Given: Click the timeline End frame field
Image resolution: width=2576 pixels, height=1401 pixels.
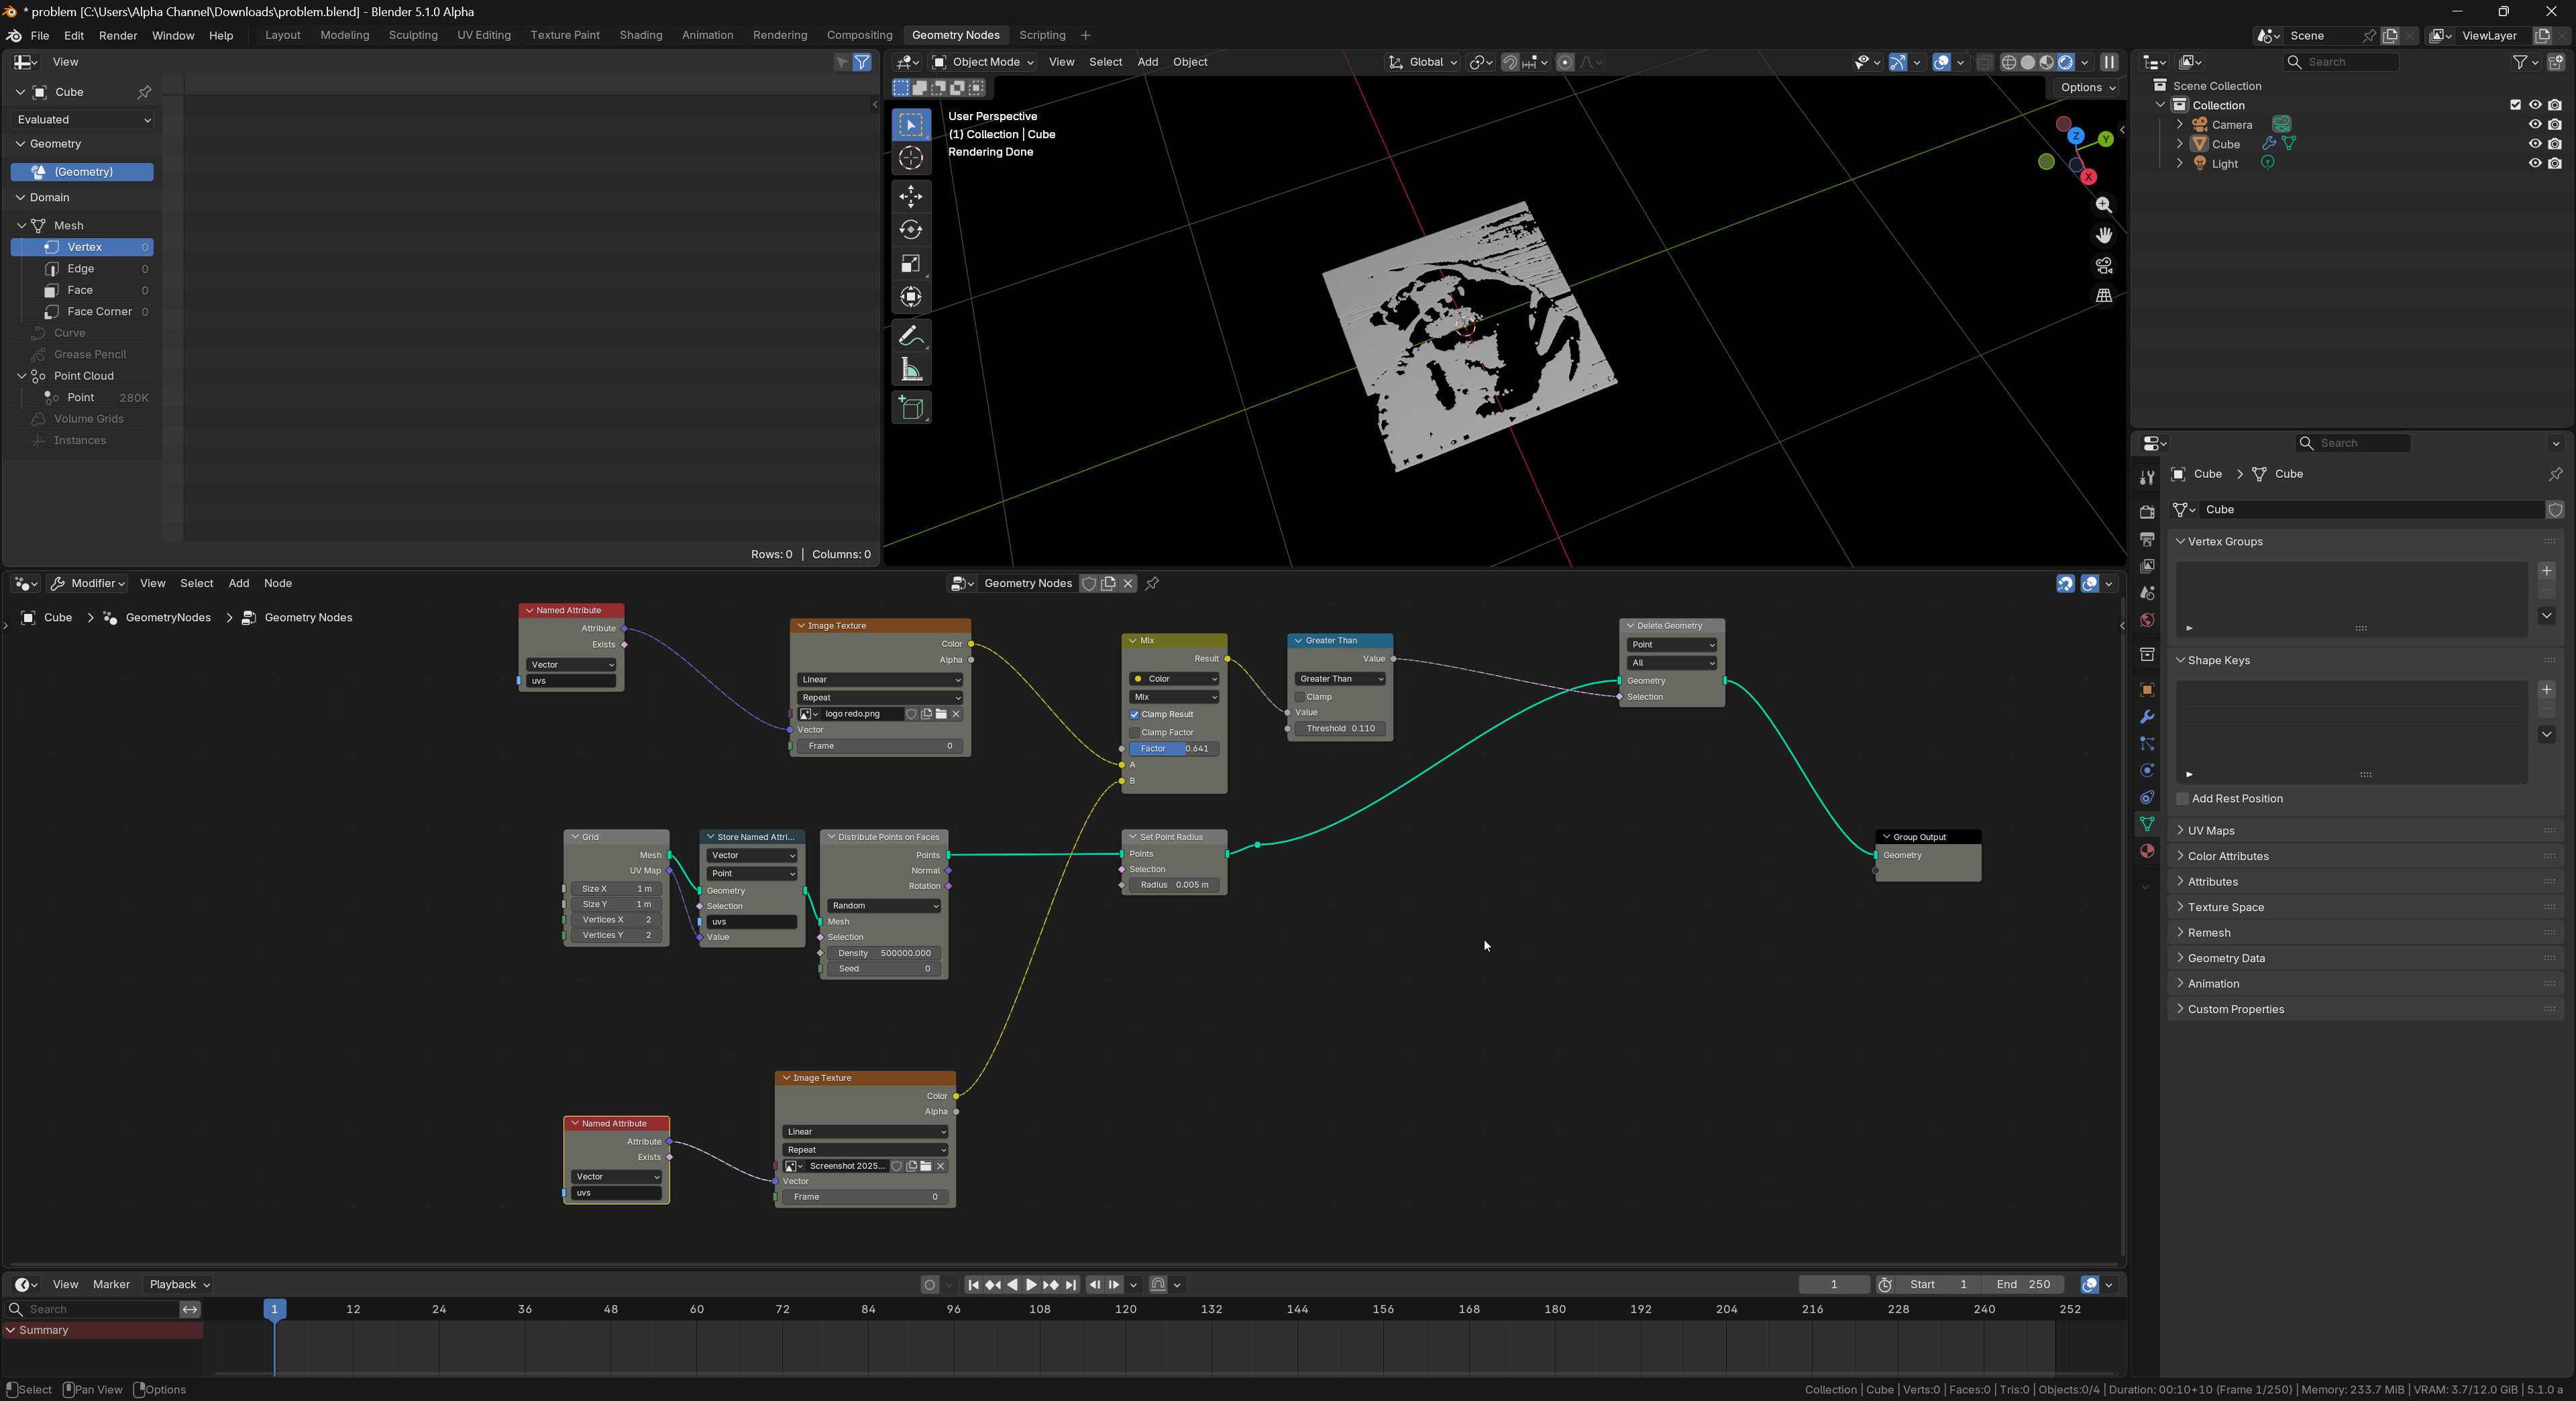Looking at the screenshot, I should click(x=2023, y=1285).
